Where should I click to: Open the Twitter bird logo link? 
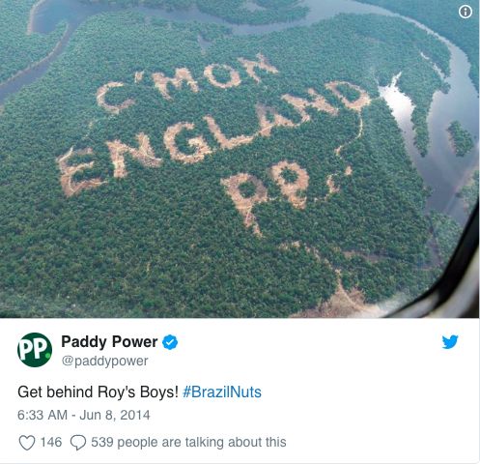450,342
